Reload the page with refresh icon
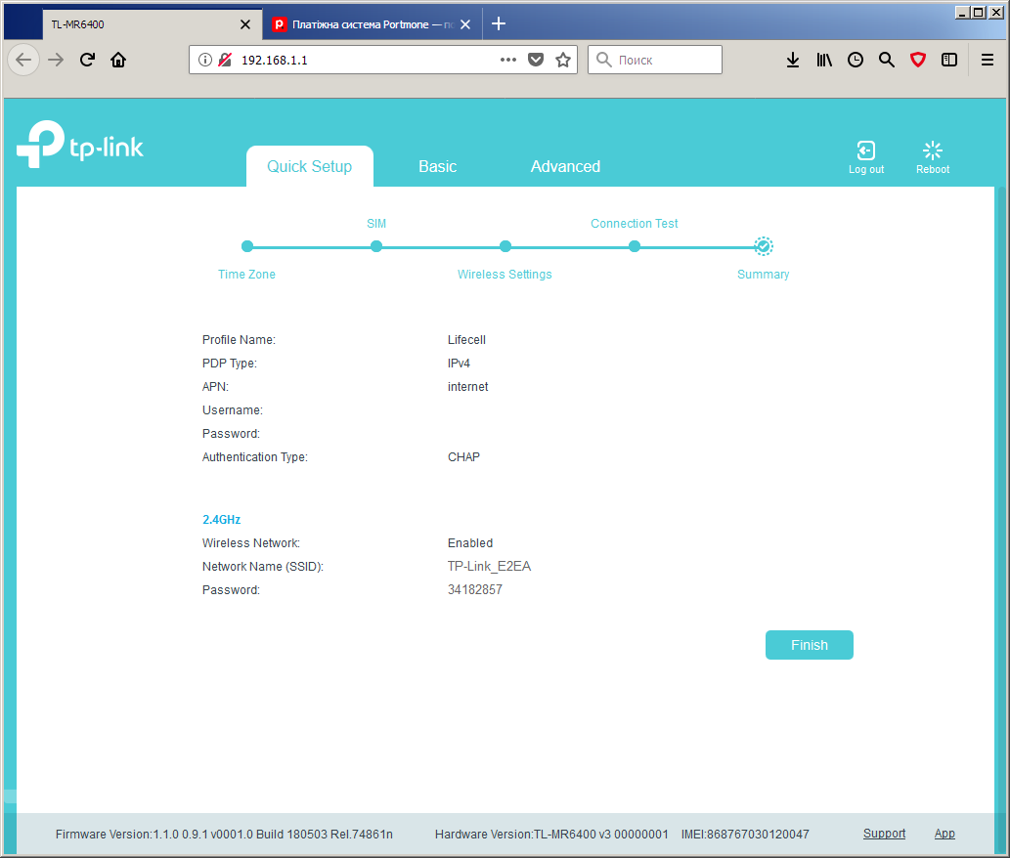The height and width of the screenshot is (858, 1010). coord(87,60)
